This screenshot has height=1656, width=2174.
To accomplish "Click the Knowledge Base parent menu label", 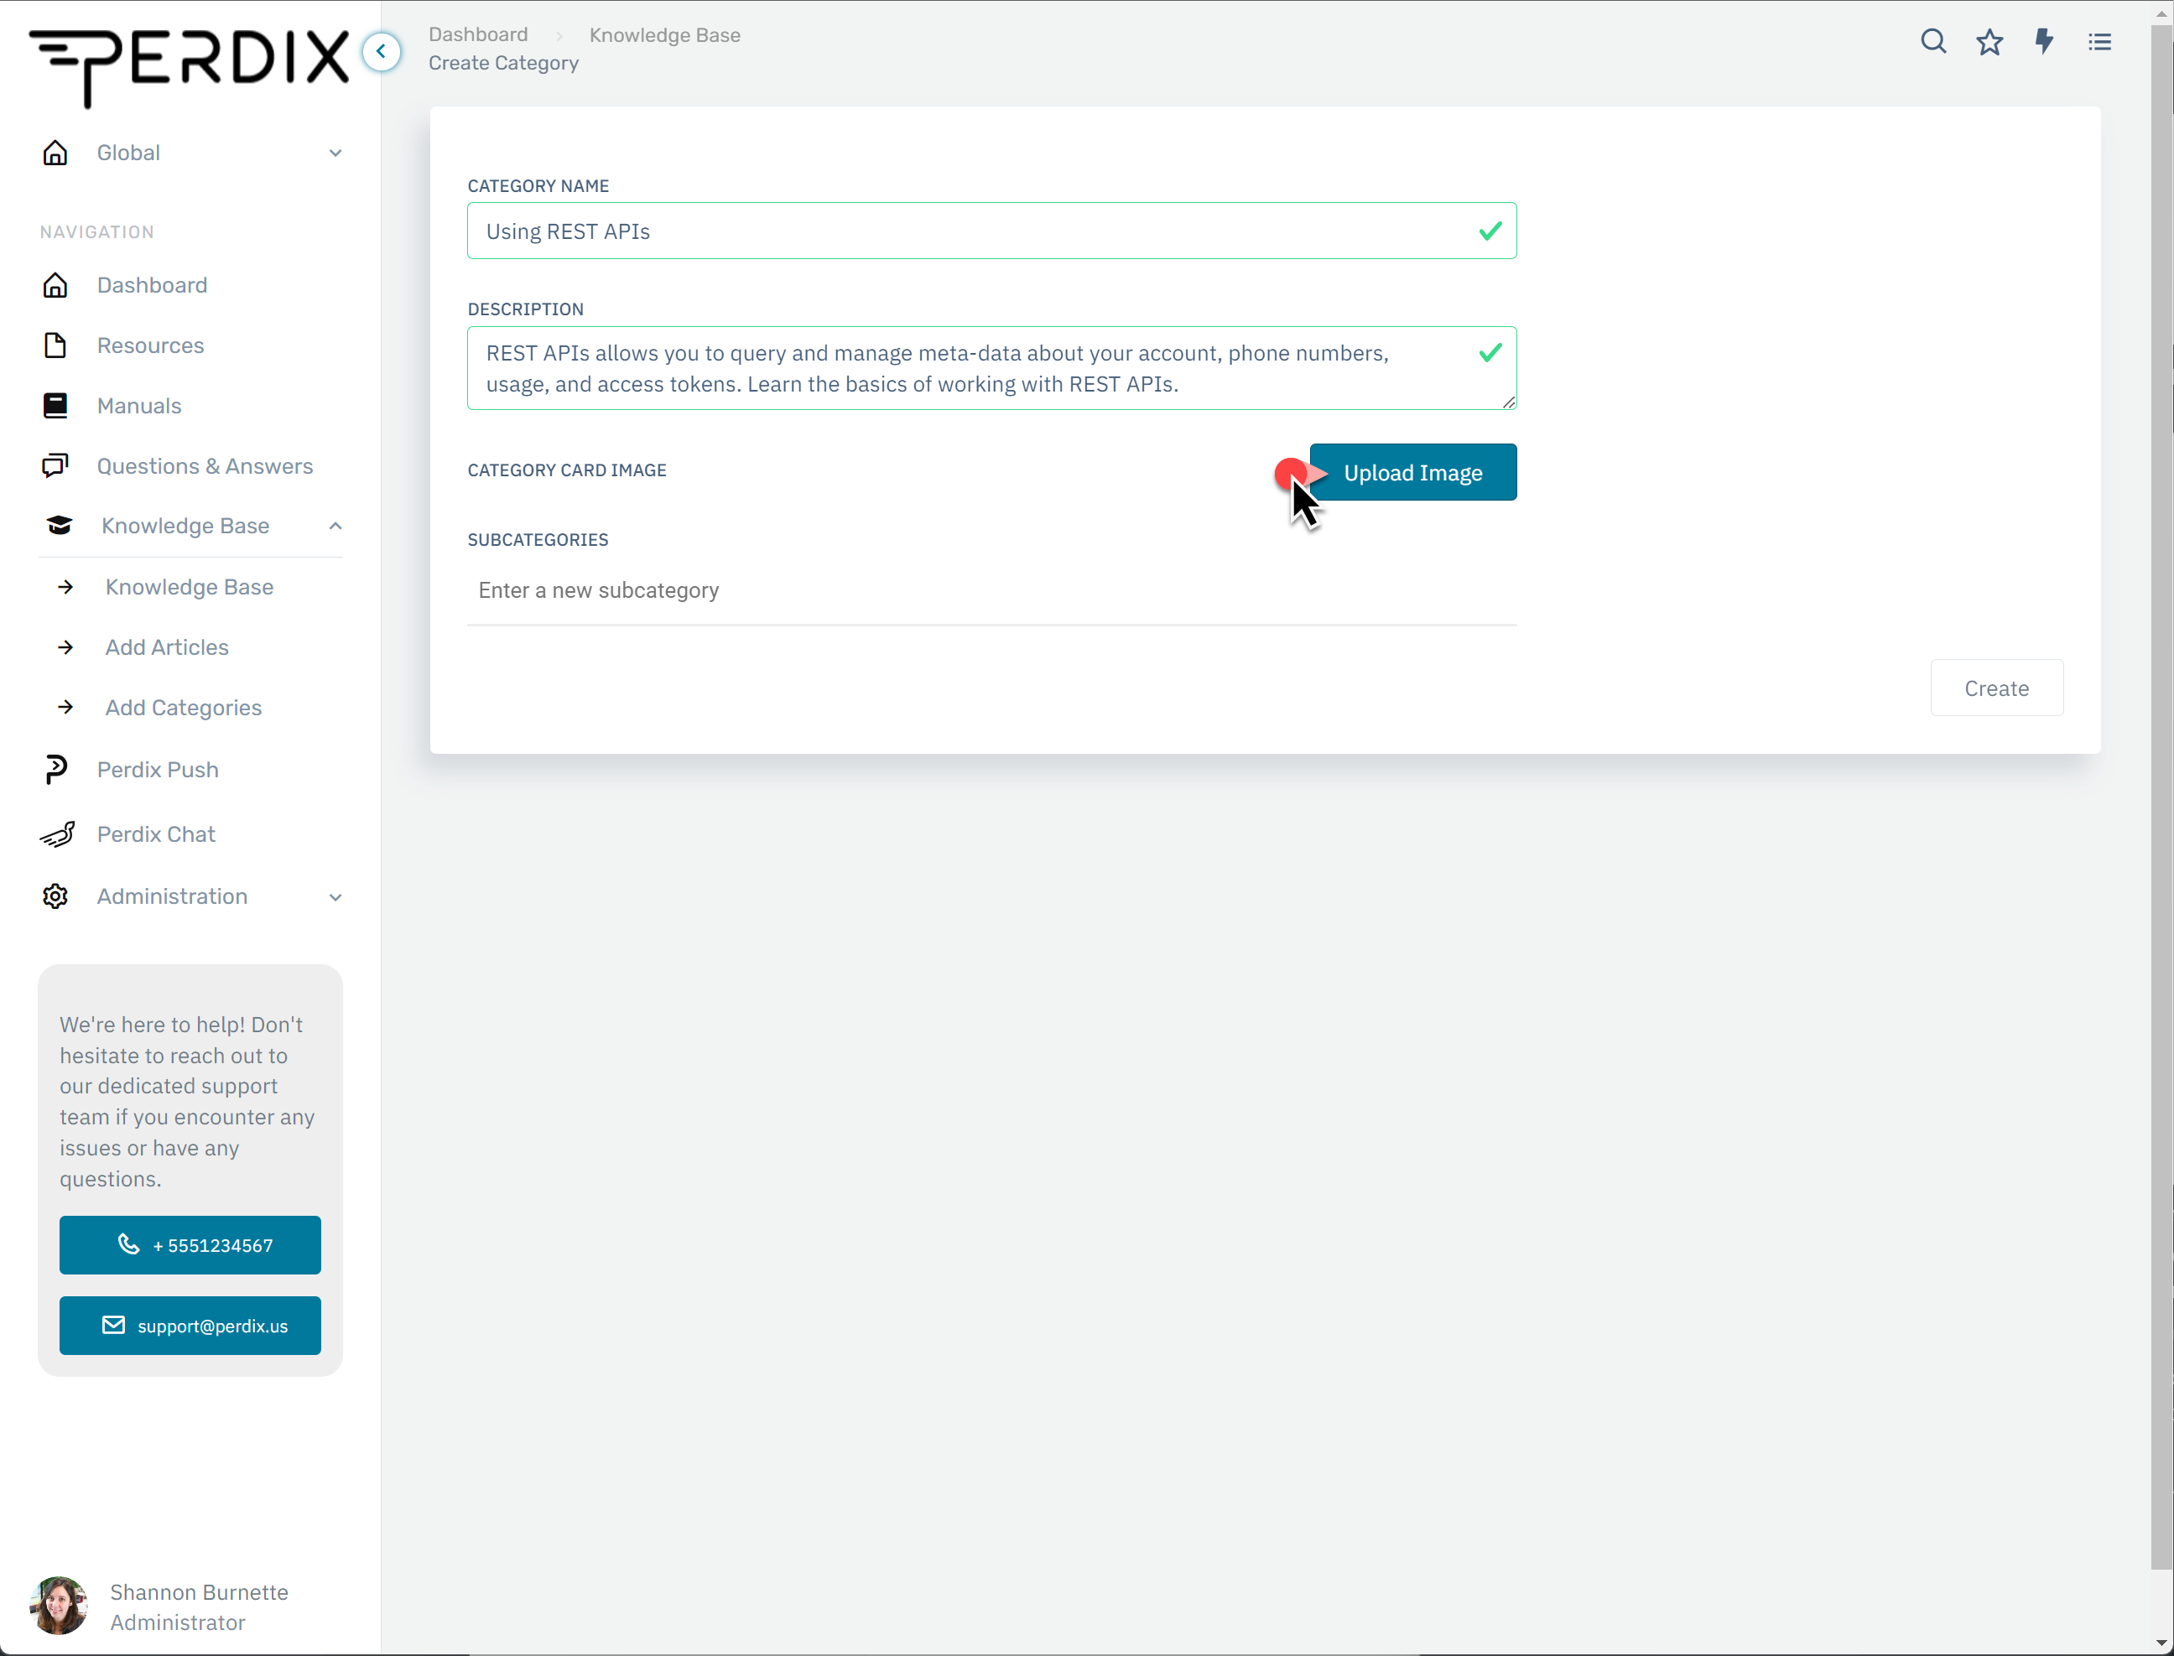I will pos(185,526).
